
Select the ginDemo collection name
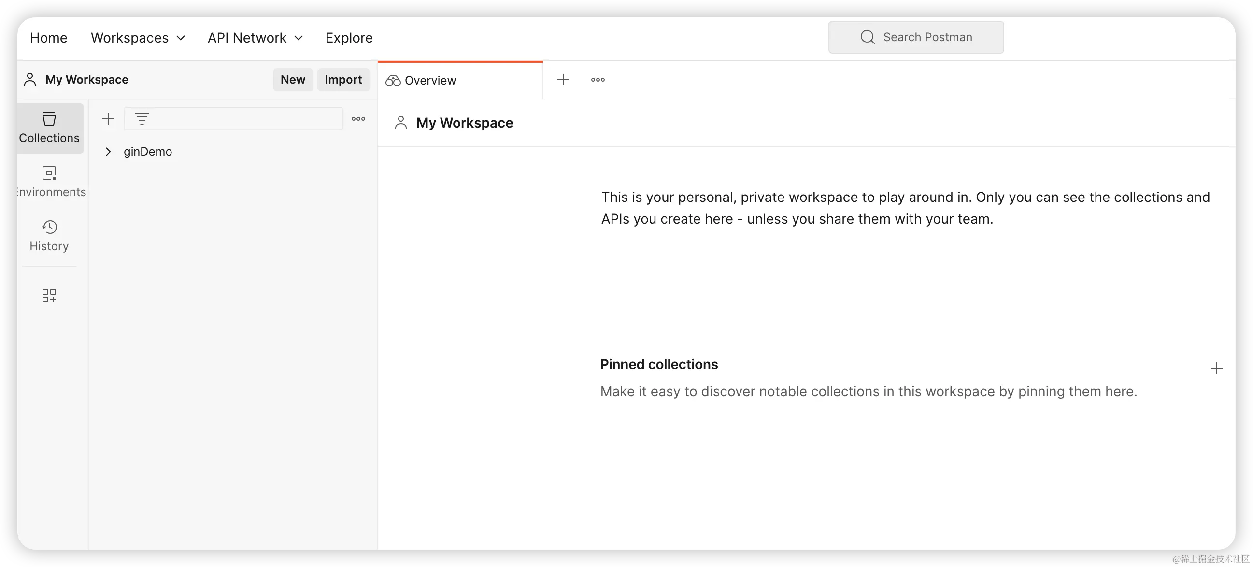(147, 152)
